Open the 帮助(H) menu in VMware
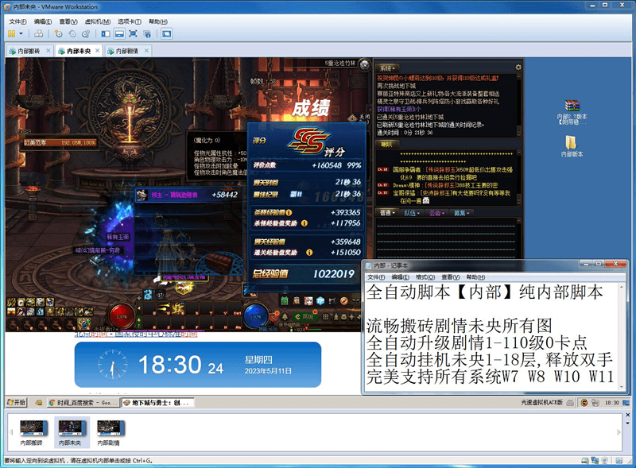636x468 pixels. (x=157, y=21)
